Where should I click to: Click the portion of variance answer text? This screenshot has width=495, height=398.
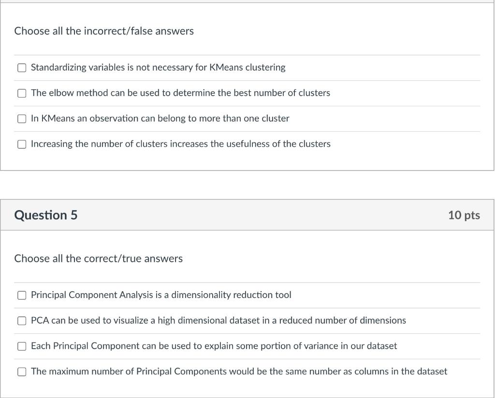[x=214, y=346]
